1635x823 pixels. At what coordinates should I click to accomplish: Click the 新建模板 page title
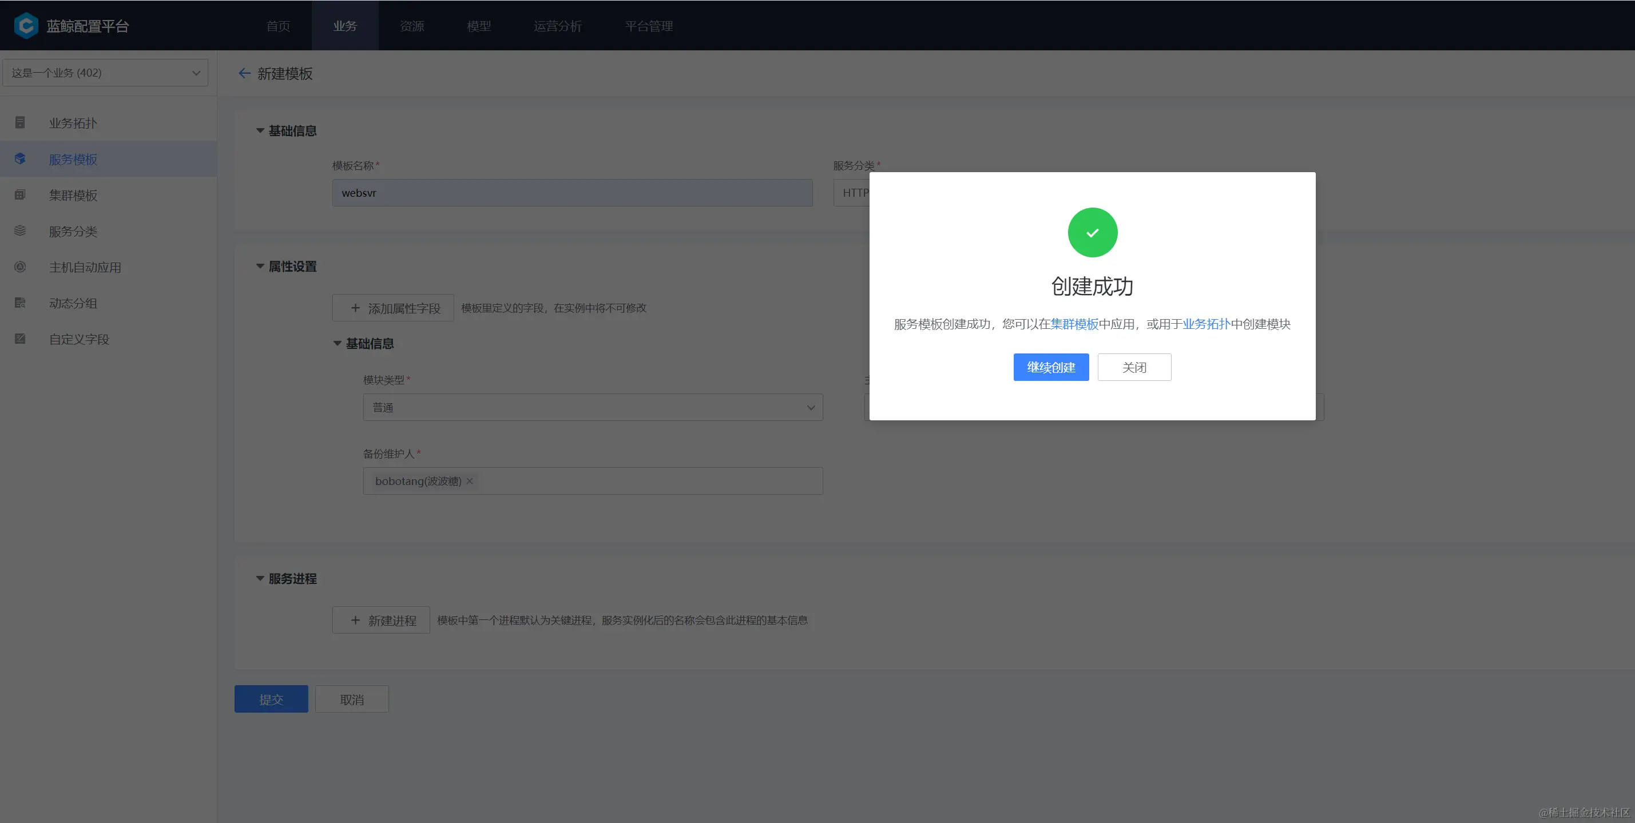[285, 74]
